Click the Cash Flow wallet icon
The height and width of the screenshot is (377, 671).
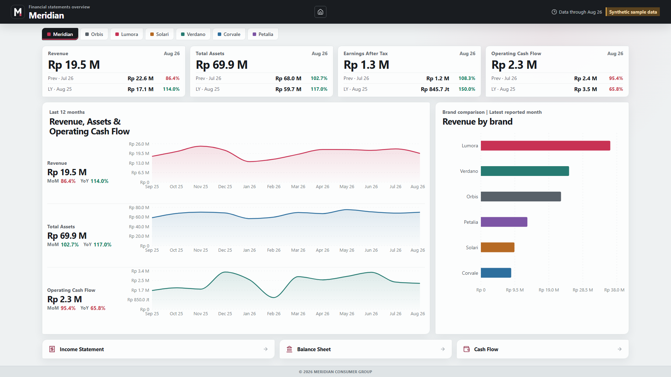[x=467, y=349]
